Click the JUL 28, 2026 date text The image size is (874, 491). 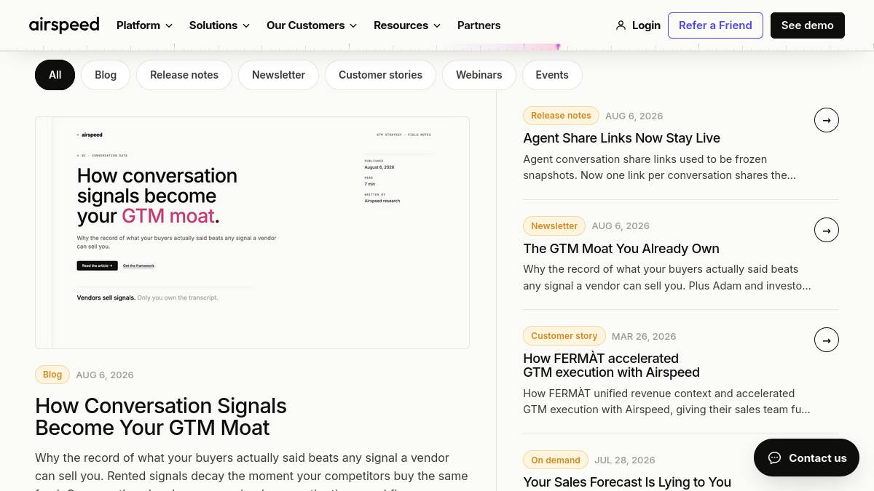[x=625, y=460]
